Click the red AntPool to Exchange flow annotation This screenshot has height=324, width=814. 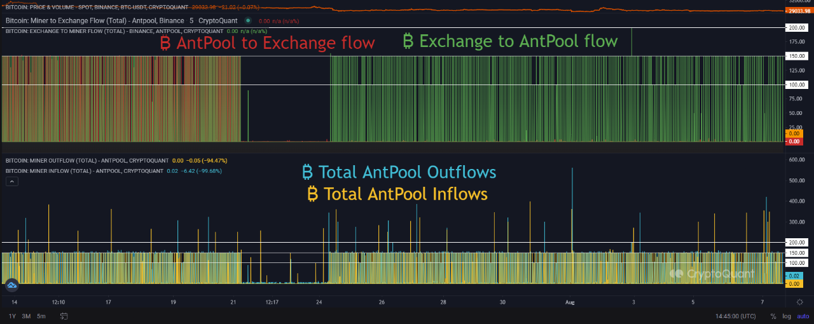267,43
